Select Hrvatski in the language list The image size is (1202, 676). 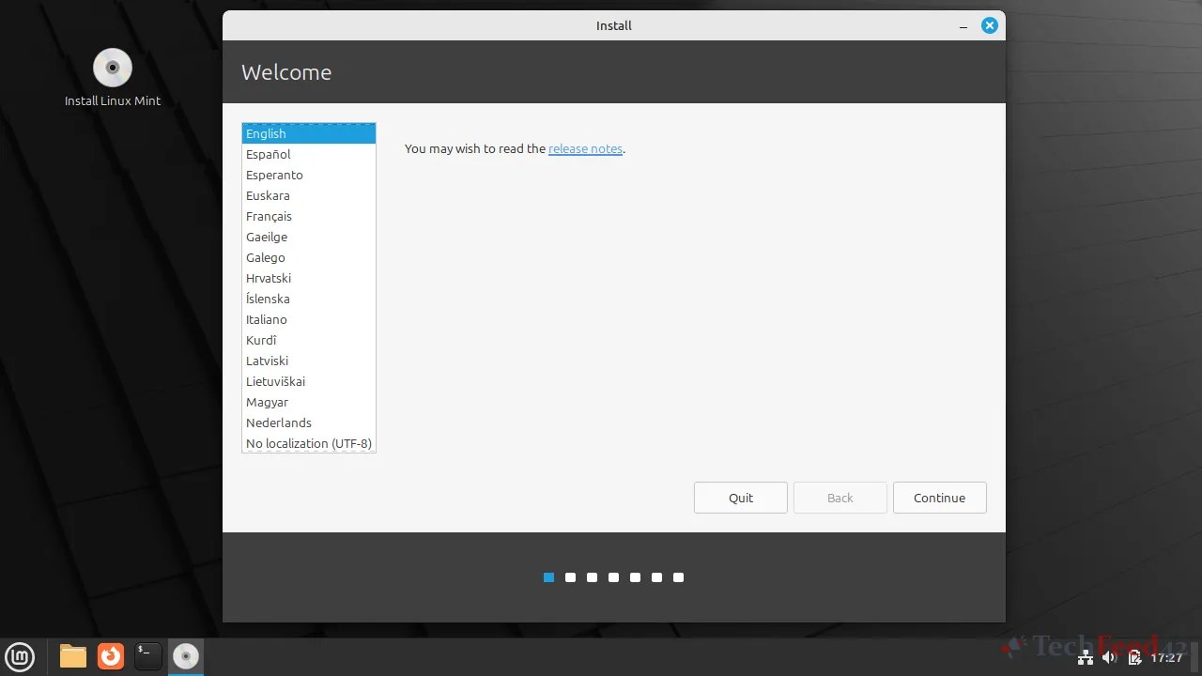309,278
